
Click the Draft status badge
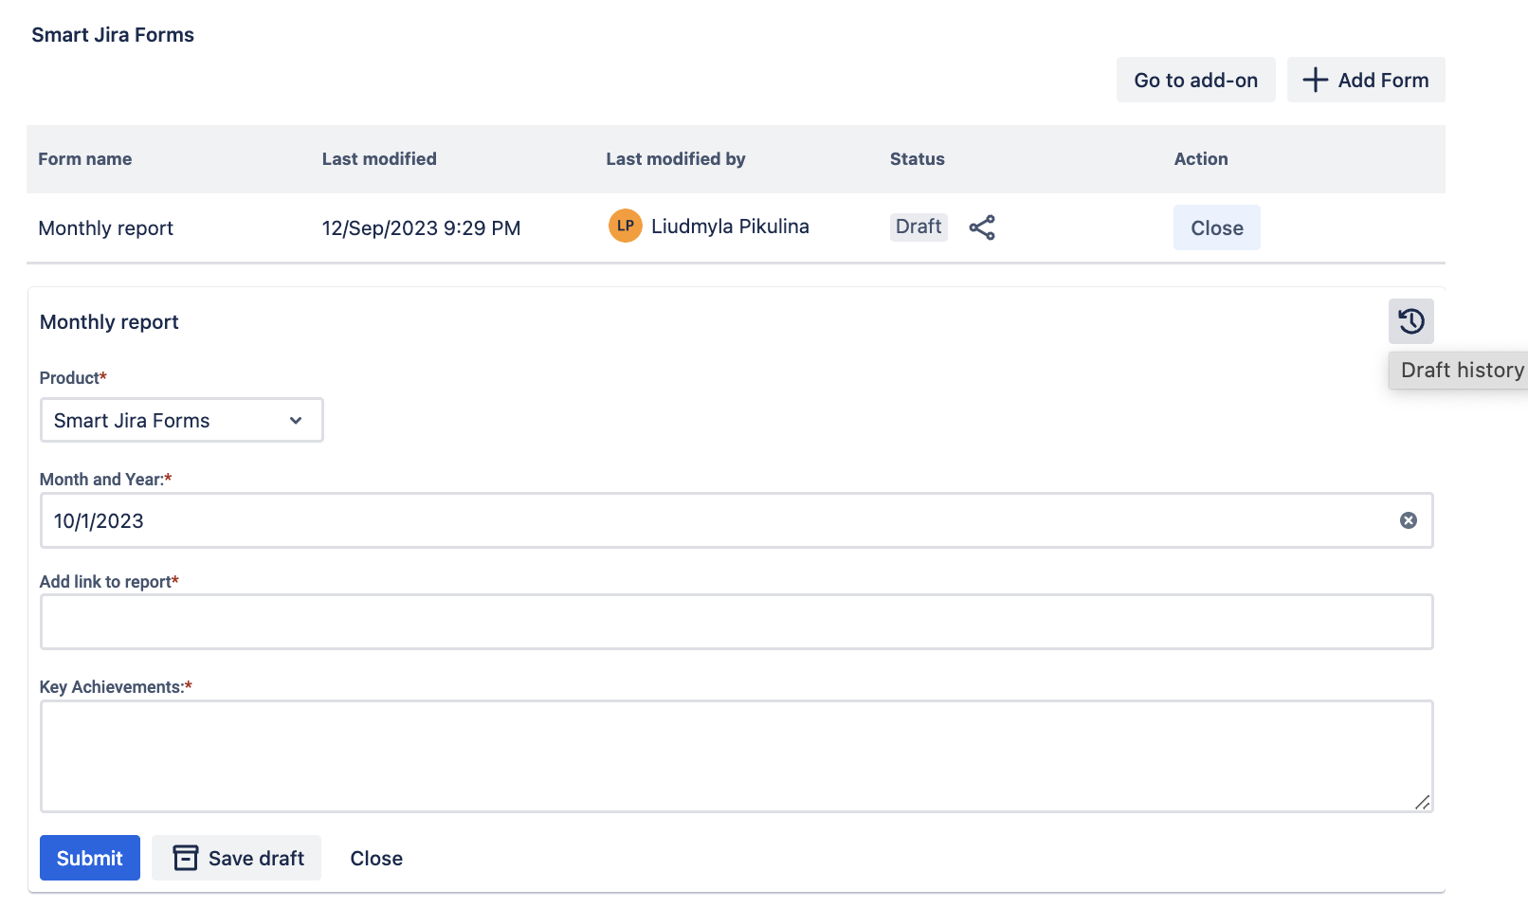pyautogui.click(x=918, y=227)
